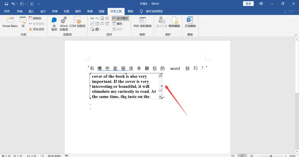Image resolution: width=299 pixels, height=157 pixels.
Task: Open COM 加载项 dialog
Action: coord(77,22)
